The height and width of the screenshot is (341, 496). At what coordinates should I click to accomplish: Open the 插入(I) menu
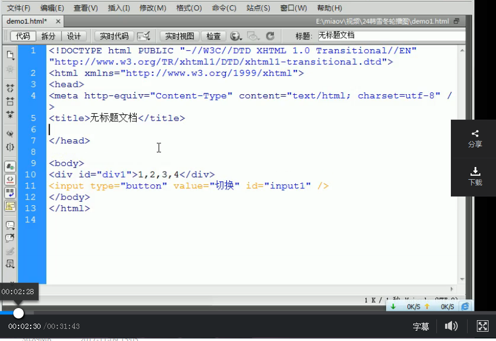pos(119,8)
